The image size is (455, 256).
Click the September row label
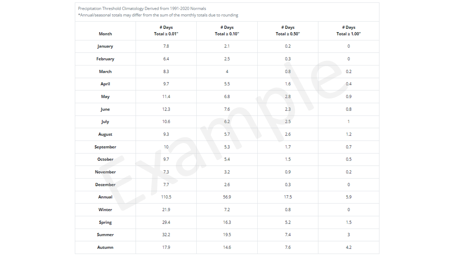(x=105, y=147)
